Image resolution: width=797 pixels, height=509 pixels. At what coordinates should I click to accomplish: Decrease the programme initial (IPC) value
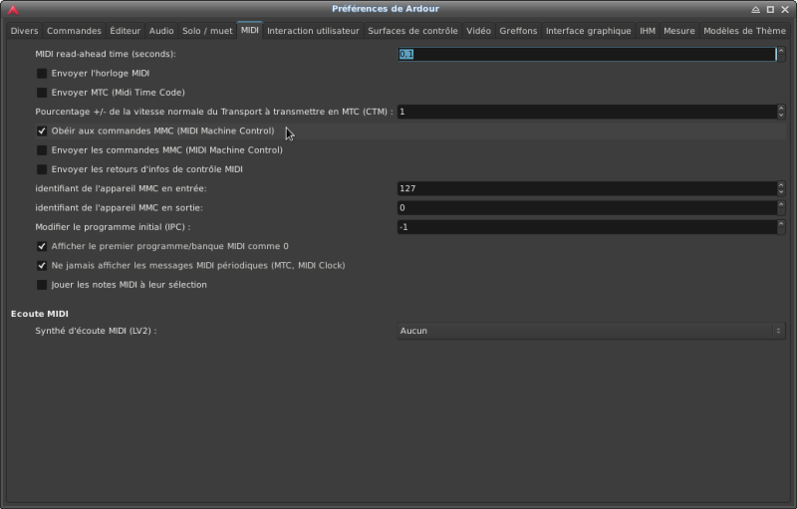click(x=781, y=231)
